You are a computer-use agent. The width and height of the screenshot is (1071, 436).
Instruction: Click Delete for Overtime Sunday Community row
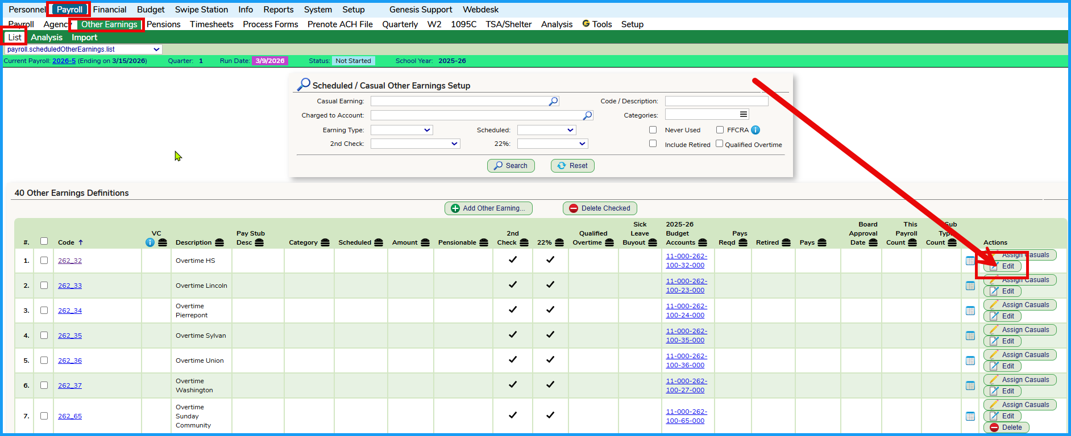1006,427
